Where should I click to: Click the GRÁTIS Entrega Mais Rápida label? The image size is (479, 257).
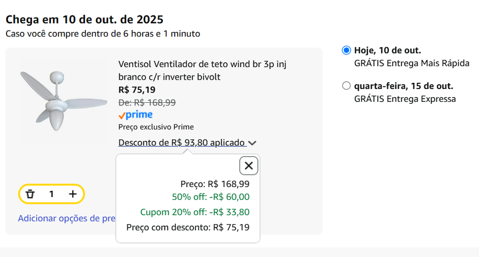(411, 64)
